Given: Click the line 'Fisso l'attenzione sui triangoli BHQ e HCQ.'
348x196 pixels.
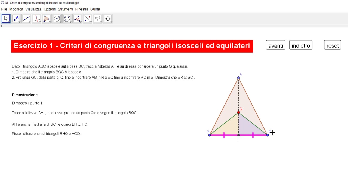Looking at the screenshot, I should (x=46, y=134).
